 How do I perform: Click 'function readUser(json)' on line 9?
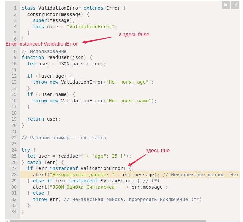[x=54, y=57]
